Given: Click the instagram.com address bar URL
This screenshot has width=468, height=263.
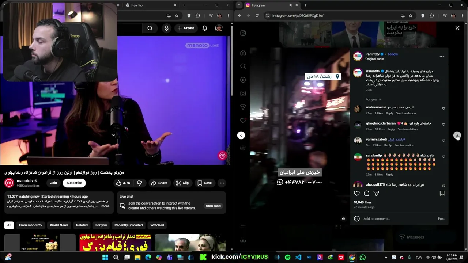Looking at the screenshot, I should tap(298, 15).
